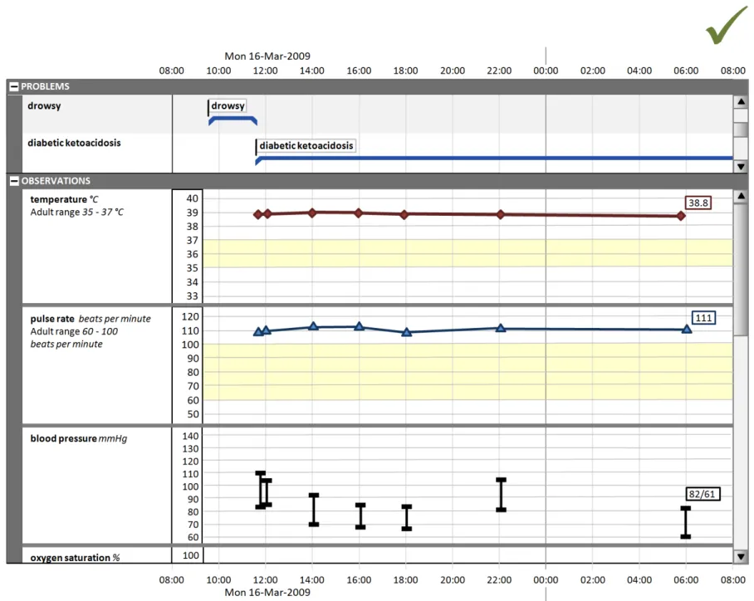Select the drowsy problem bar label
Screen dimensions: 754x601
click(x=228, y=106)
